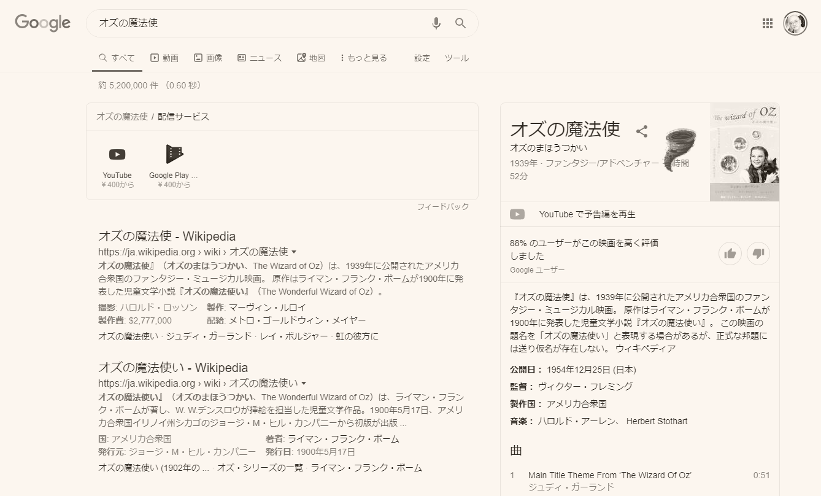Open the Google apps grid icon

767,23
